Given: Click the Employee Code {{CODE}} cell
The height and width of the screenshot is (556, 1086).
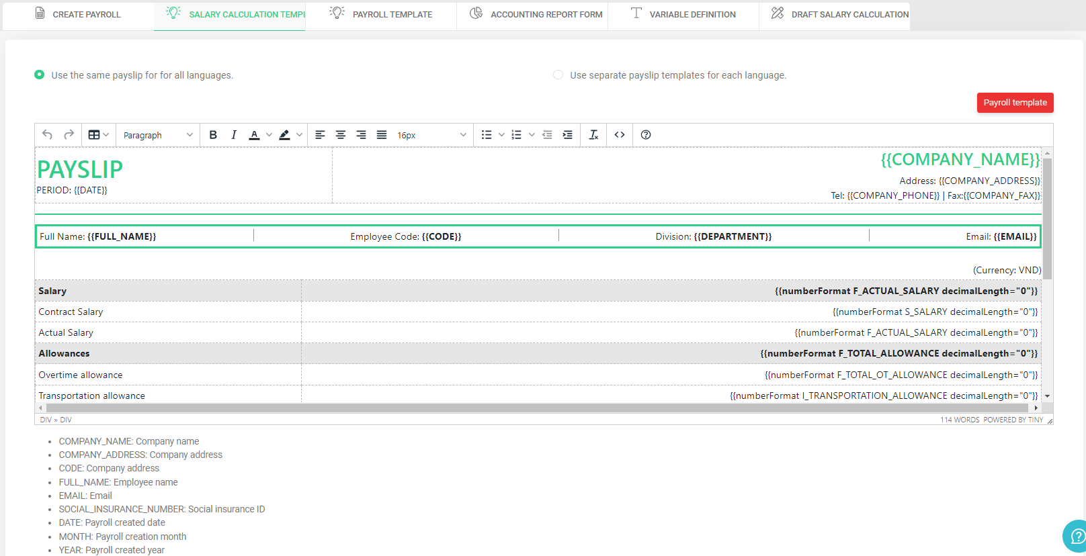Looking at the screenshot, I should click(x=406, y=236).
